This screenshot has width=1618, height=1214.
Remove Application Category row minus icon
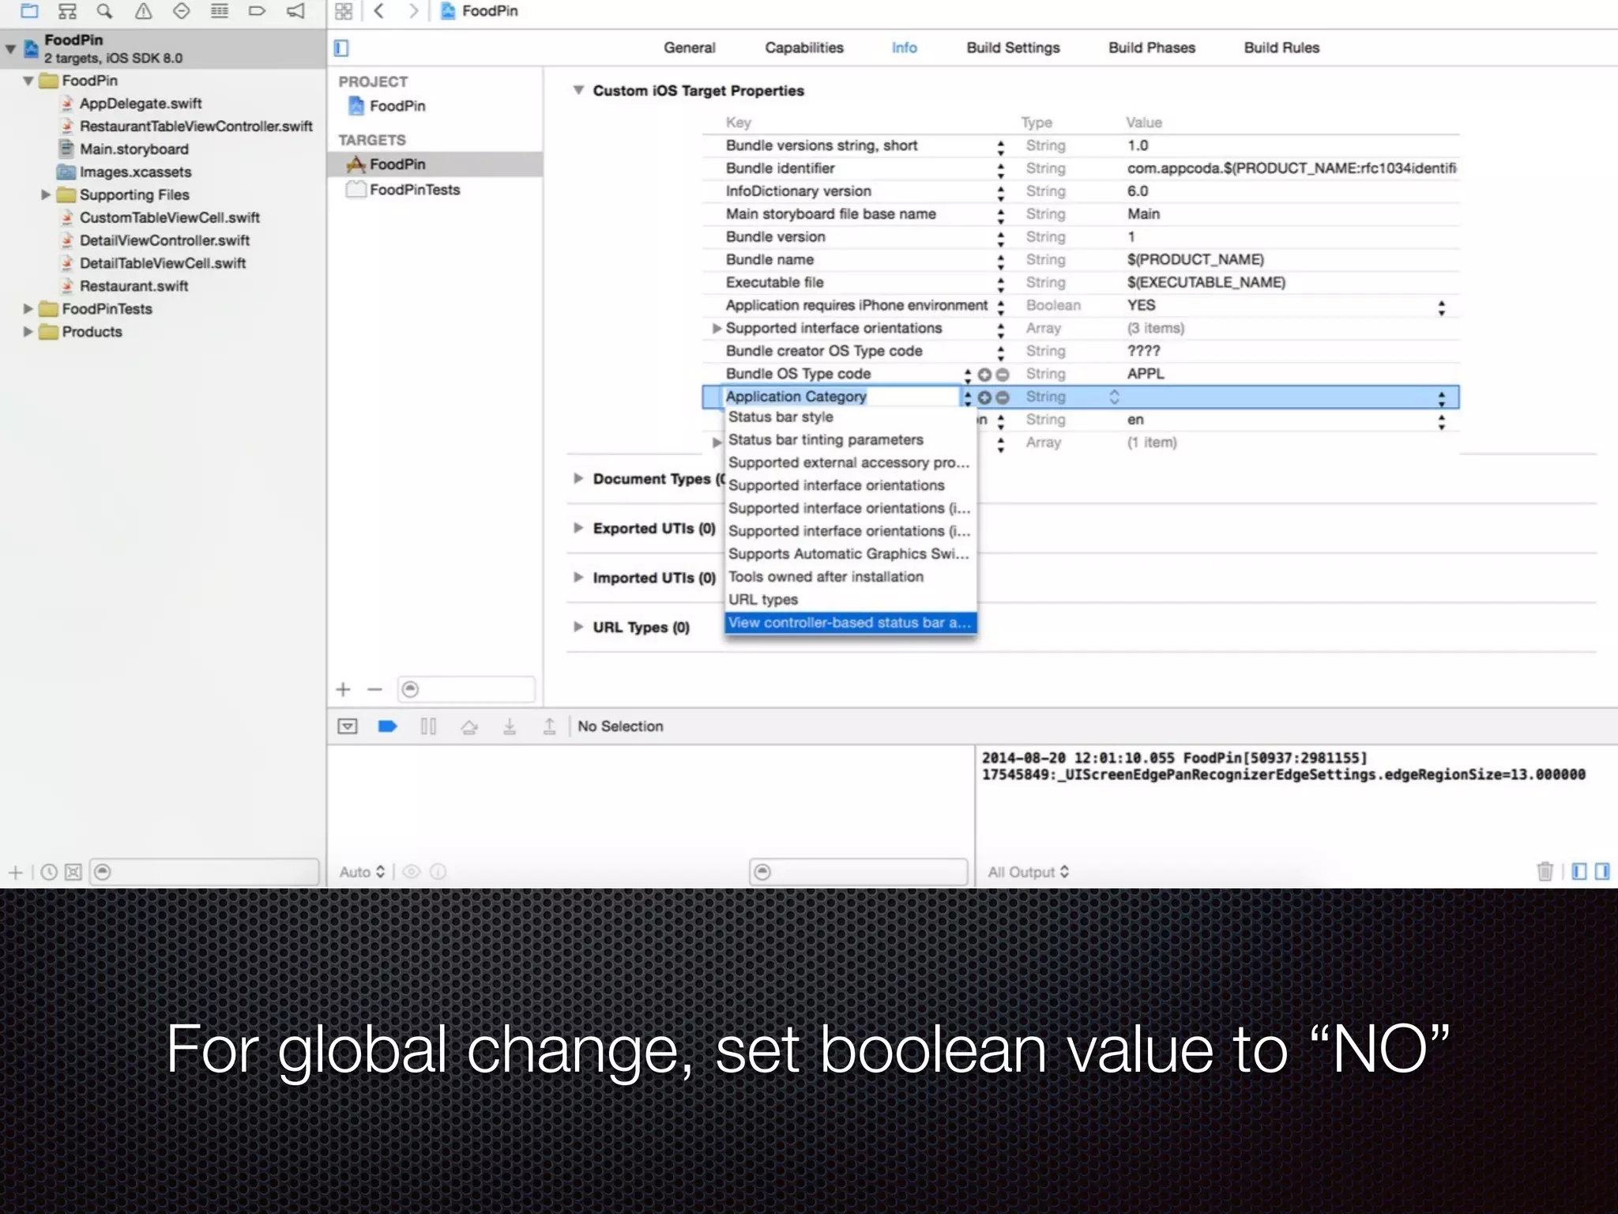pos(1003,398)
